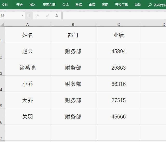Select the cell with value 66316

[x=118, y=84]
